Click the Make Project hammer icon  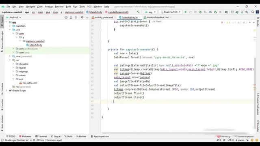tap(138, 12)
